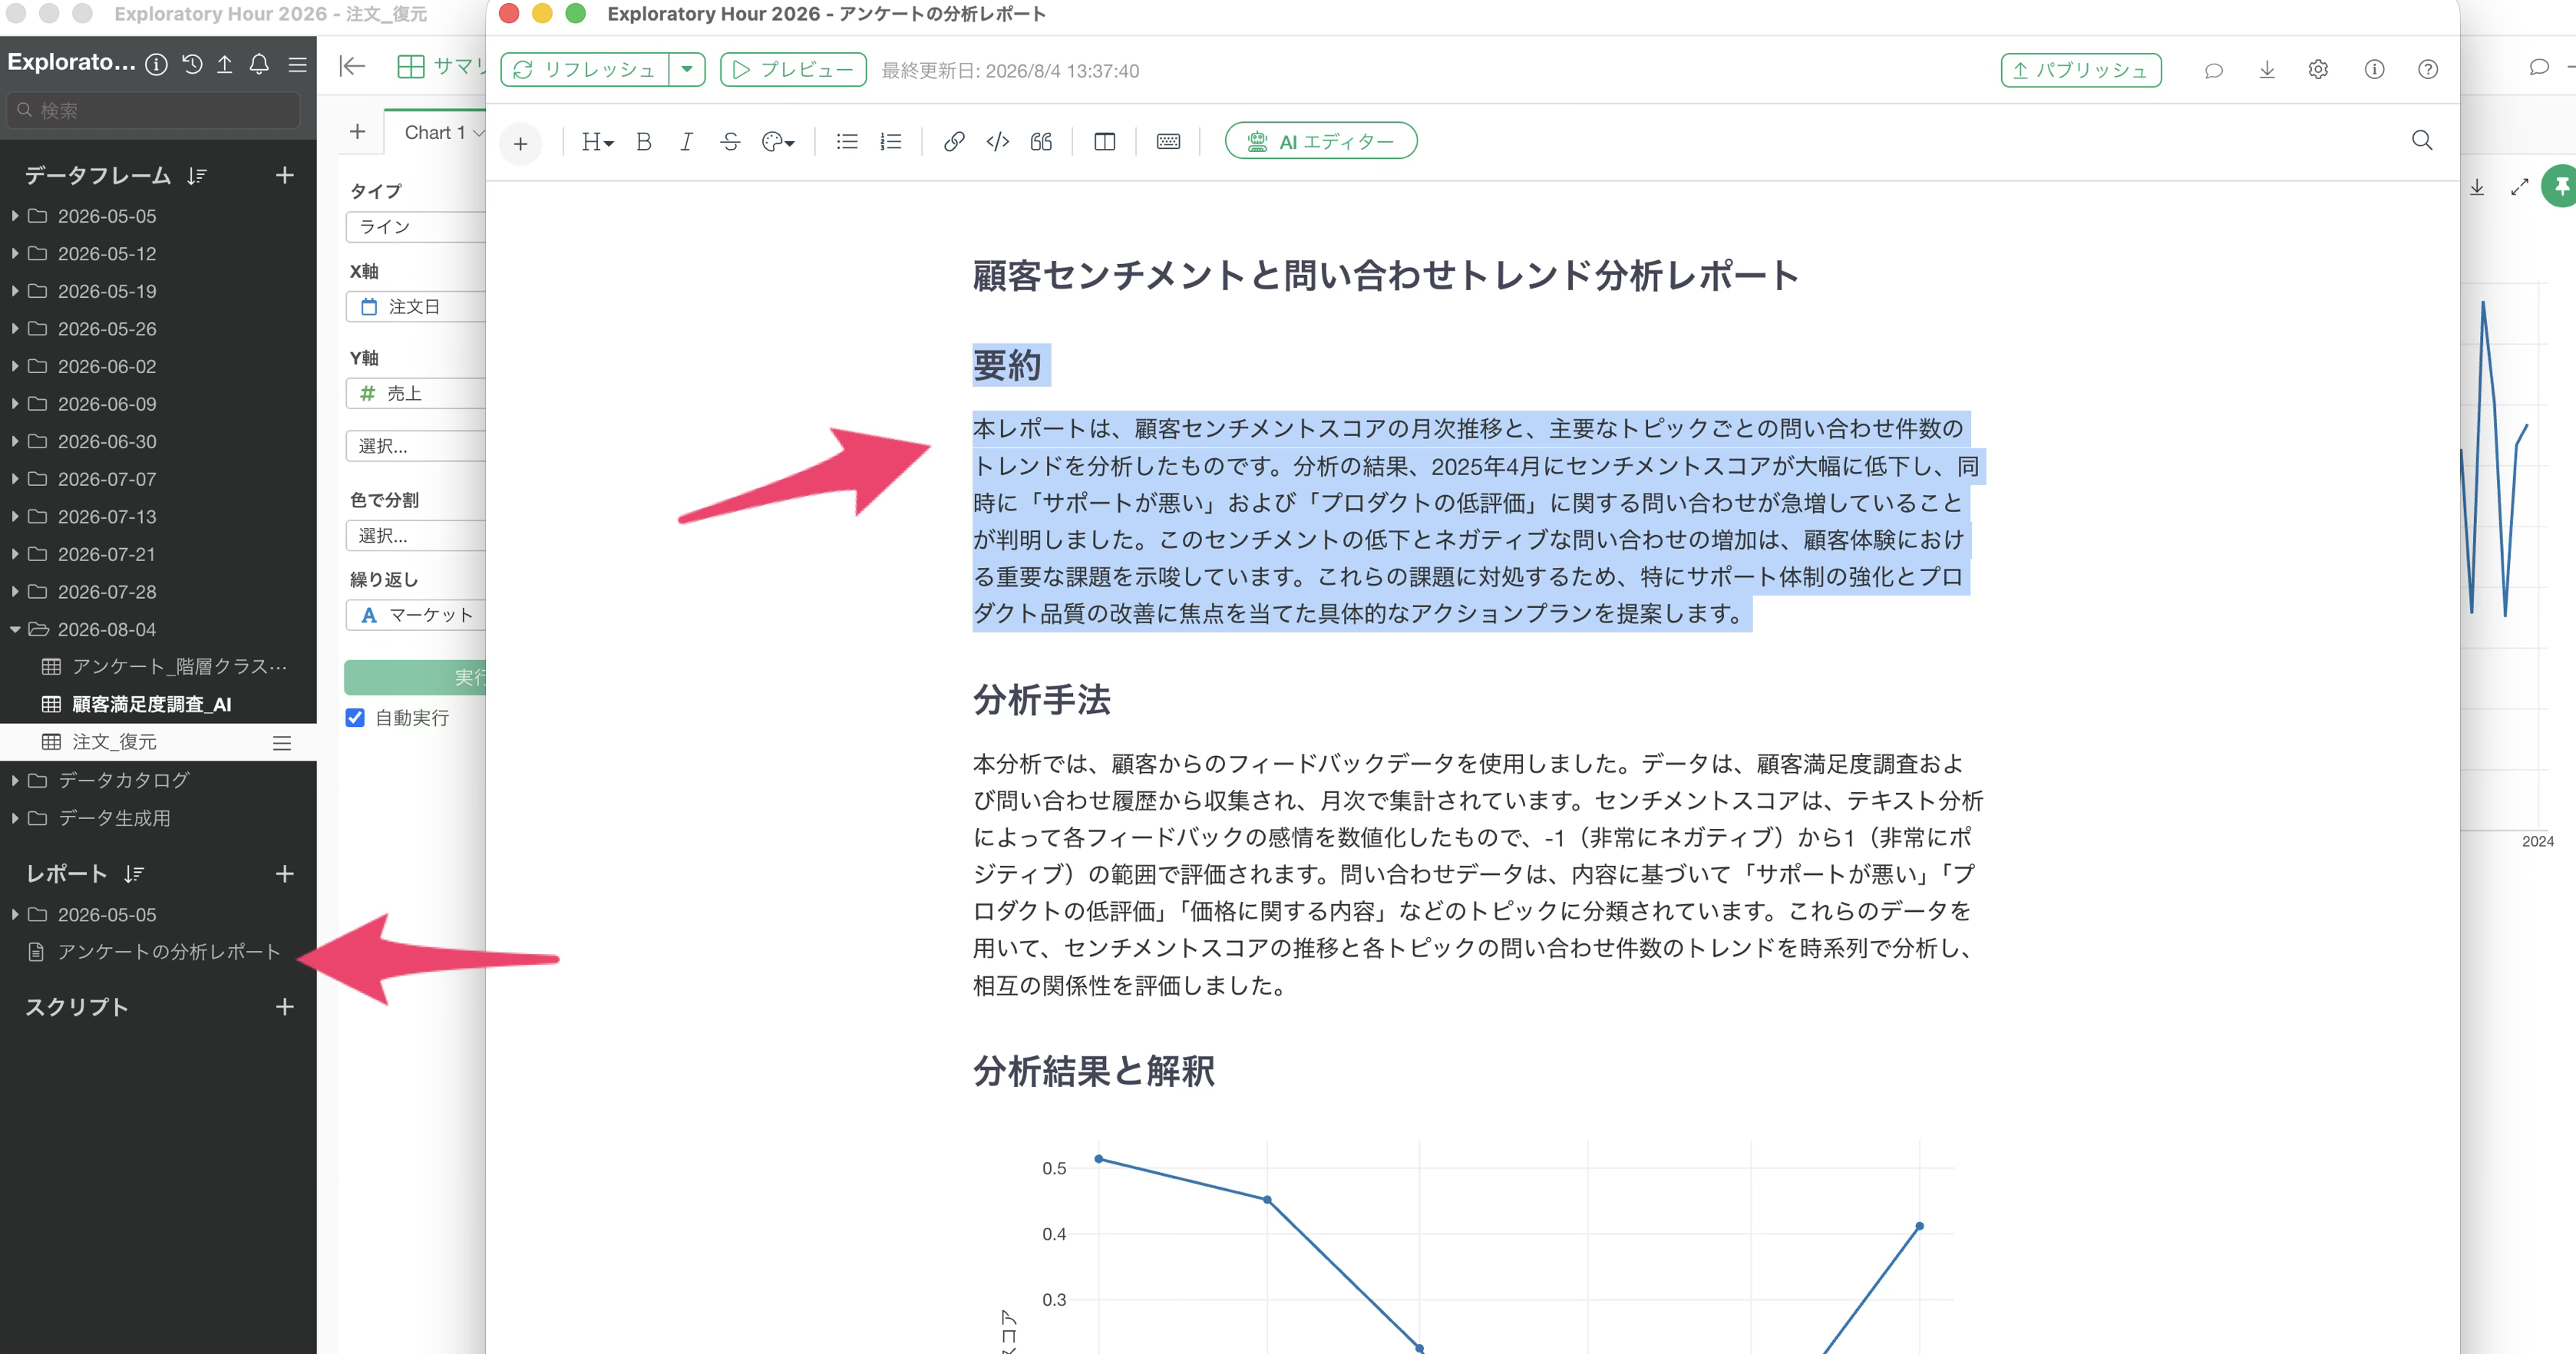
Task: Click the project share upload icon
Action: click(x=225, y=64)
